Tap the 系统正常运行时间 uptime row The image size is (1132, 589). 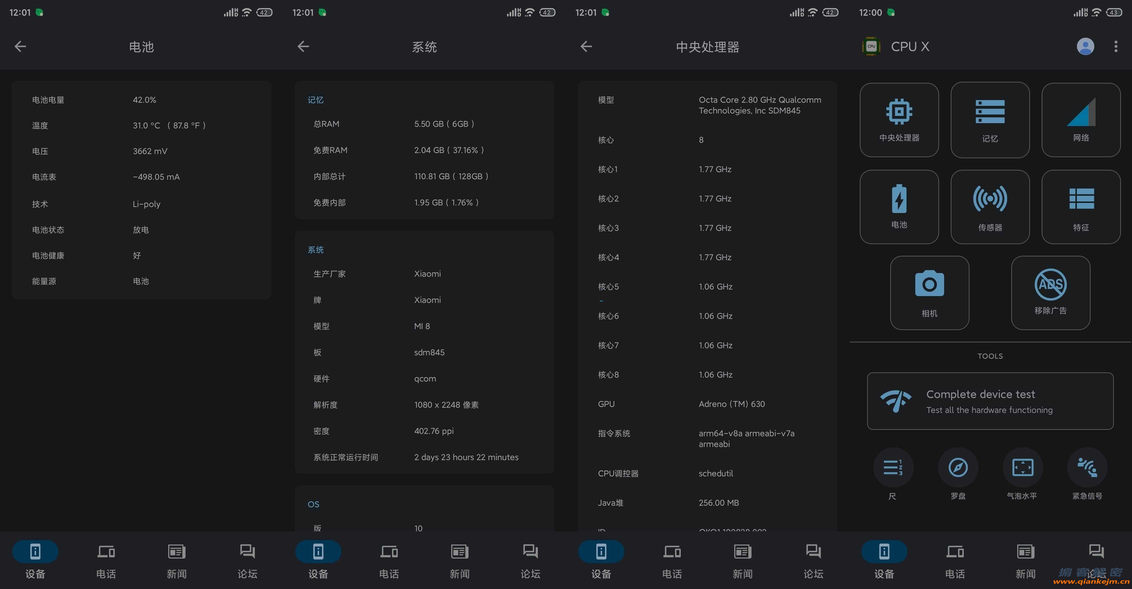424,457
